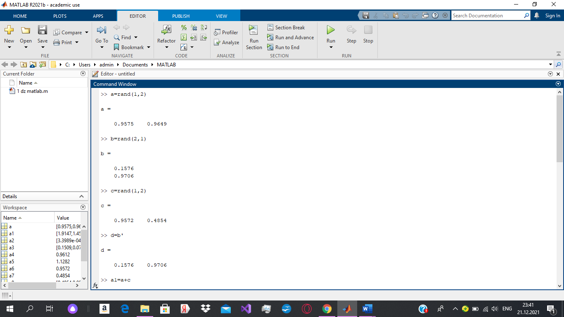564x317 pixels.
Task: Click the Smart indent icon
Action: coord(184,38)
